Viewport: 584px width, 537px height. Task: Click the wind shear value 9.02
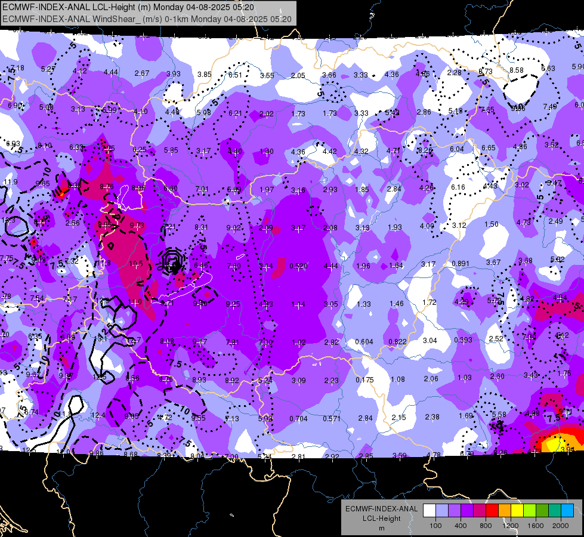pyautogui.click(x=233, y=228)
